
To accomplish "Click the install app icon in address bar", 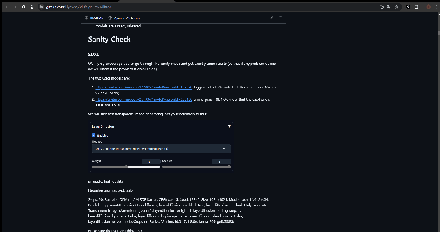I will 382,7.
